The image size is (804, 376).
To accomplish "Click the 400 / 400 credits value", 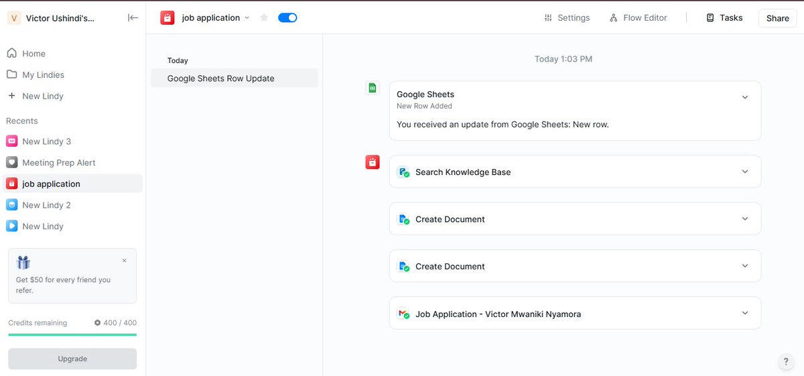I will pos(120,323).
